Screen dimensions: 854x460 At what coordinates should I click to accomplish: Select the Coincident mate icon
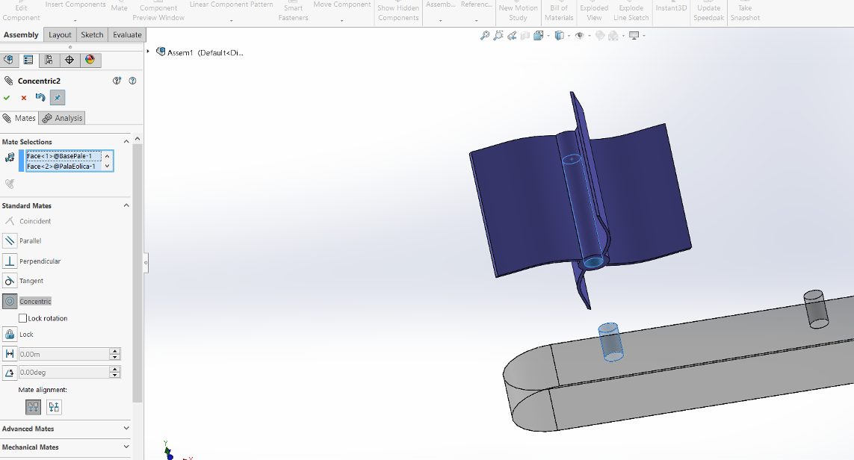point(9,221)
